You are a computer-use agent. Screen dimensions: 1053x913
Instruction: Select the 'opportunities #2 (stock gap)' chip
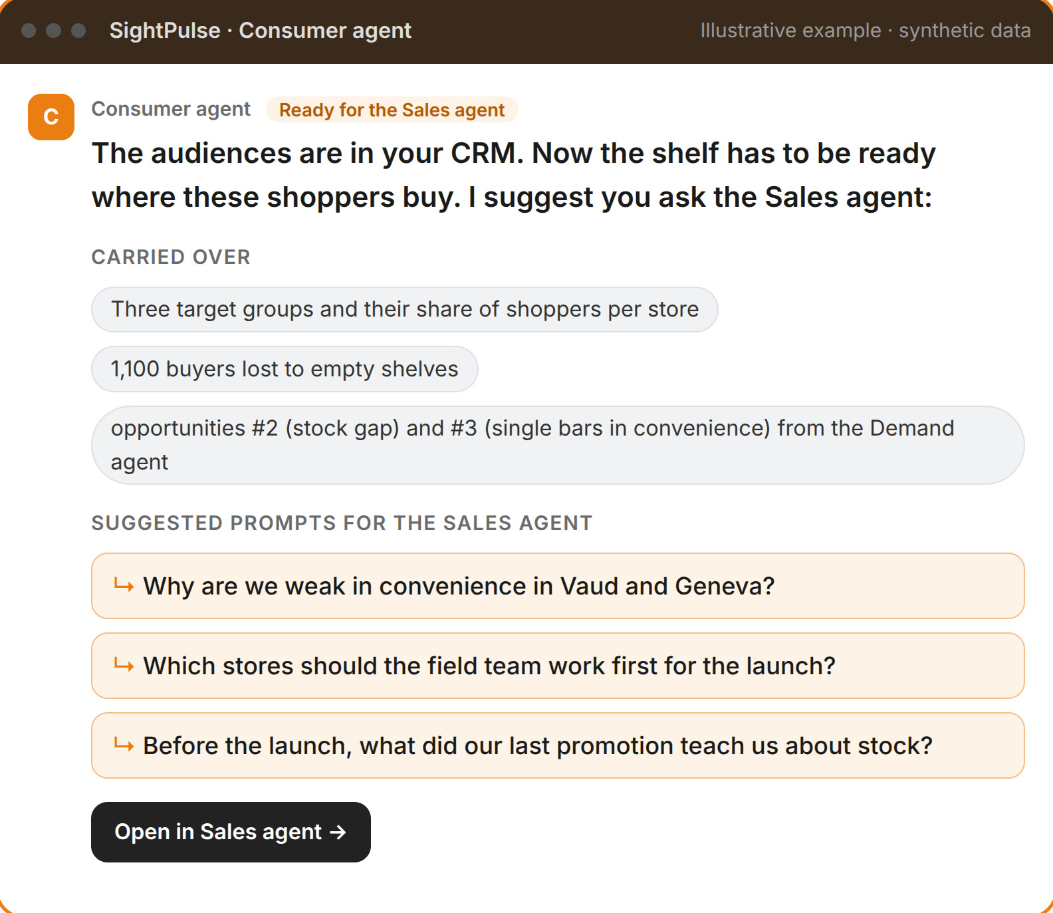(x=558, y=445)
